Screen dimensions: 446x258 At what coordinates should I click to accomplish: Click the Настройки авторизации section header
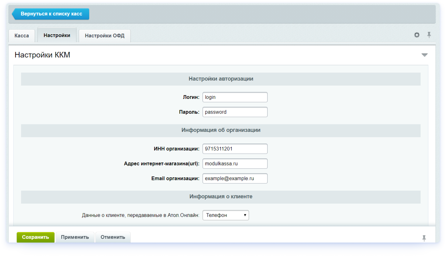coord(221,79)
